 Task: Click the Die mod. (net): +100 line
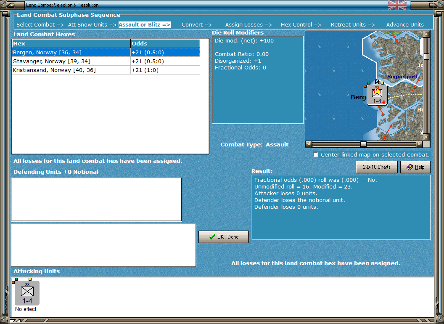[244, 40]
